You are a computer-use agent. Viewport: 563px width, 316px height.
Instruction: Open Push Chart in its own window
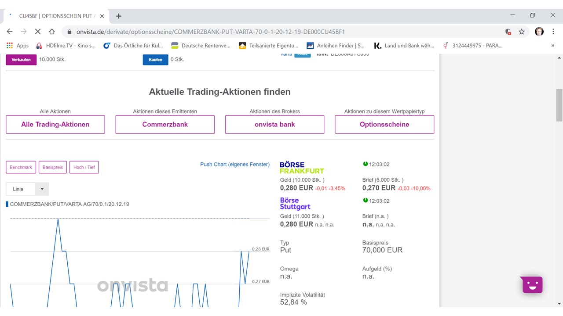234,164
